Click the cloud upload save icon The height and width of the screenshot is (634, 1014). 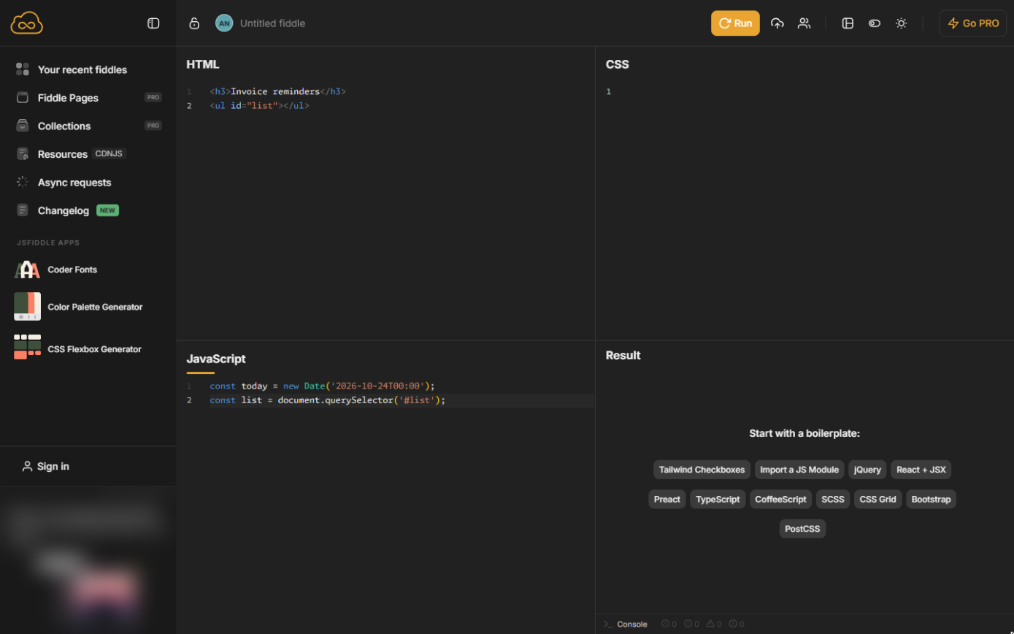777,23
